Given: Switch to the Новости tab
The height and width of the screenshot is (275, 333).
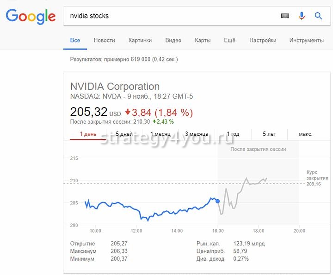Looking at the screenshot, I should click(x=104, y=40).
